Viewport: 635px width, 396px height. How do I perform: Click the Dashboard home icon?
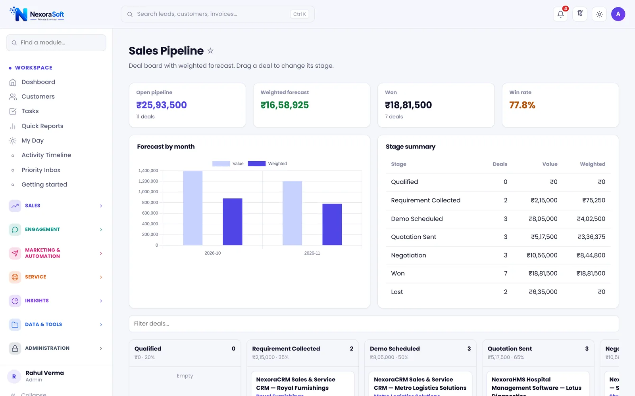point(13,82)
